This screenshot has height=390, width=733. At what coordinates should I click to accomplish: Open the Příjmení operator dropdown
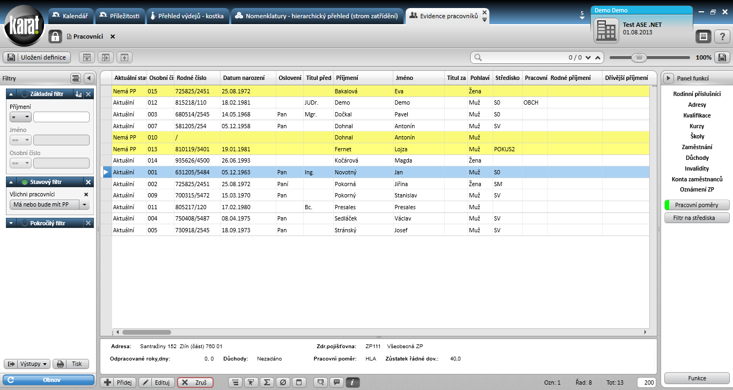(21, 117)
